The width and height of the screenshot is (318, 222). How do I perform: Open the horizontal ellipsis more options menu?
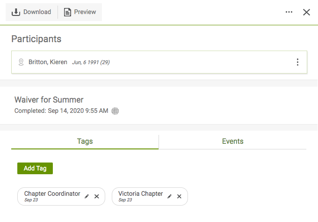click(289, 12)
